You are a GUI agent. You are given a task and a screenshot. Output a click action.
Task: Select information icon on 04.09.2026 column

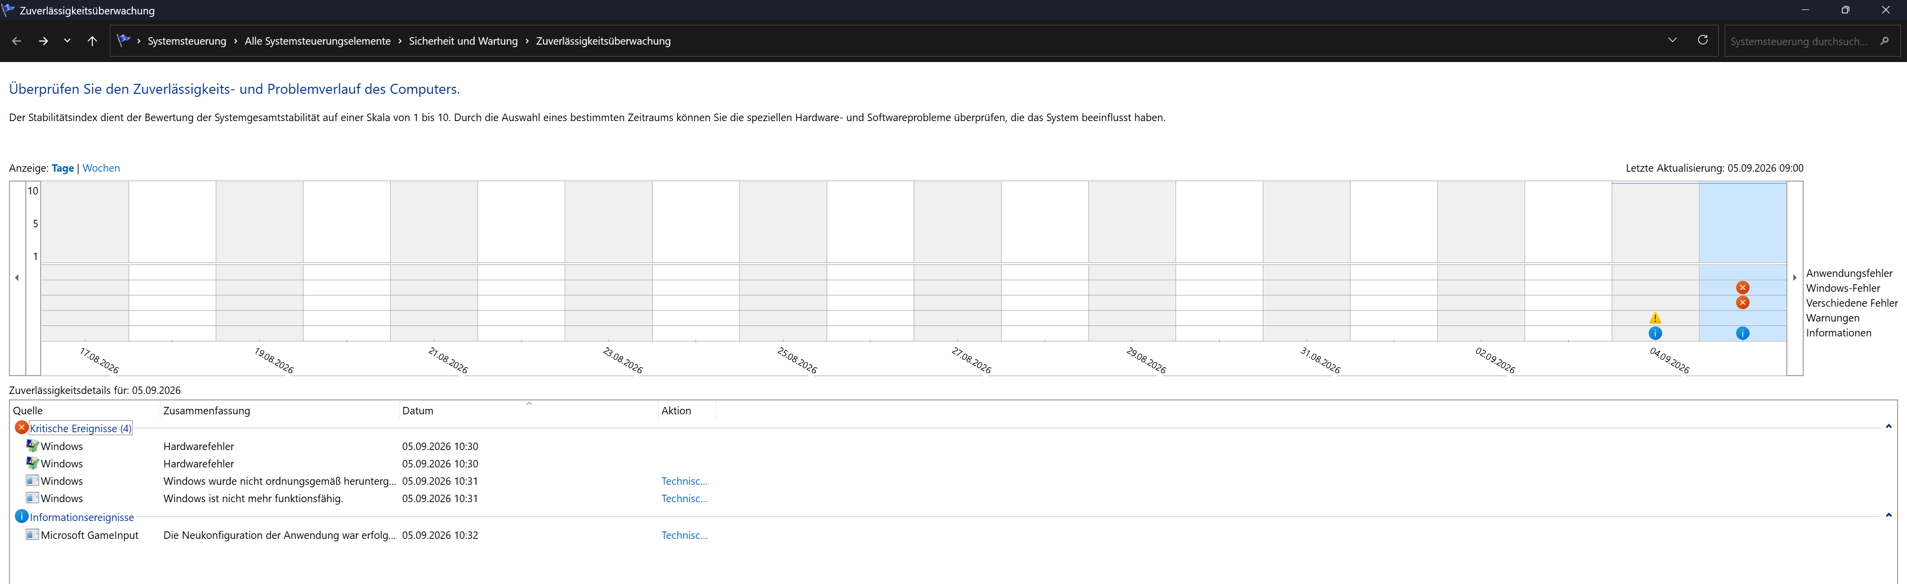pyautogui.click(x=1655, y=333)
